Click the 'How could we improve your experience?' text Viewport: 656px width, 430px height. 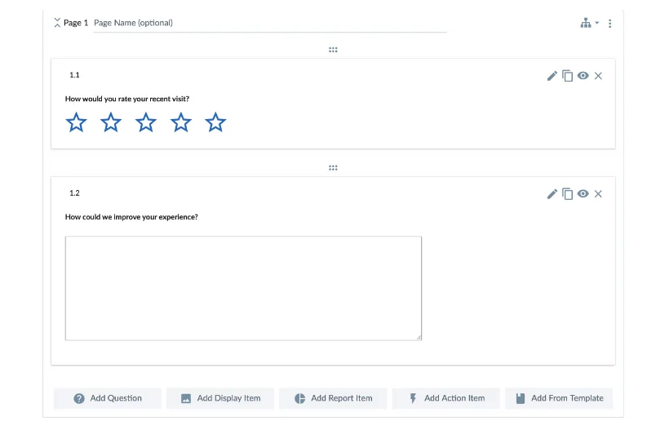coord(131,217)
